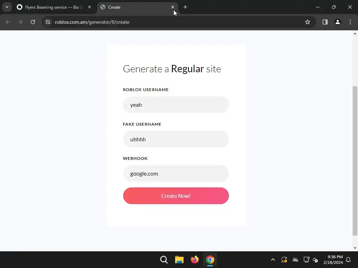The height and width of the screenshot is (268, 358).
Task: Open a new browser tab
Action: (x=185, y=7)
